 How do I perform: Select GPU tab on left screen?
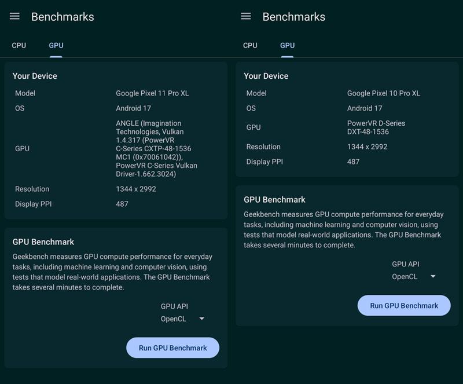point(56,46)
